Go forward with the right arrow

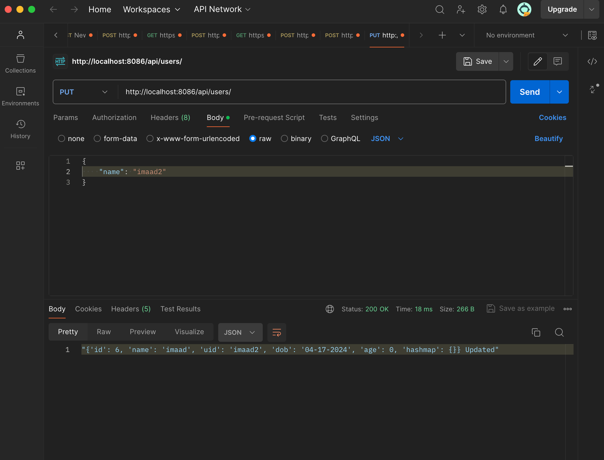74,9
